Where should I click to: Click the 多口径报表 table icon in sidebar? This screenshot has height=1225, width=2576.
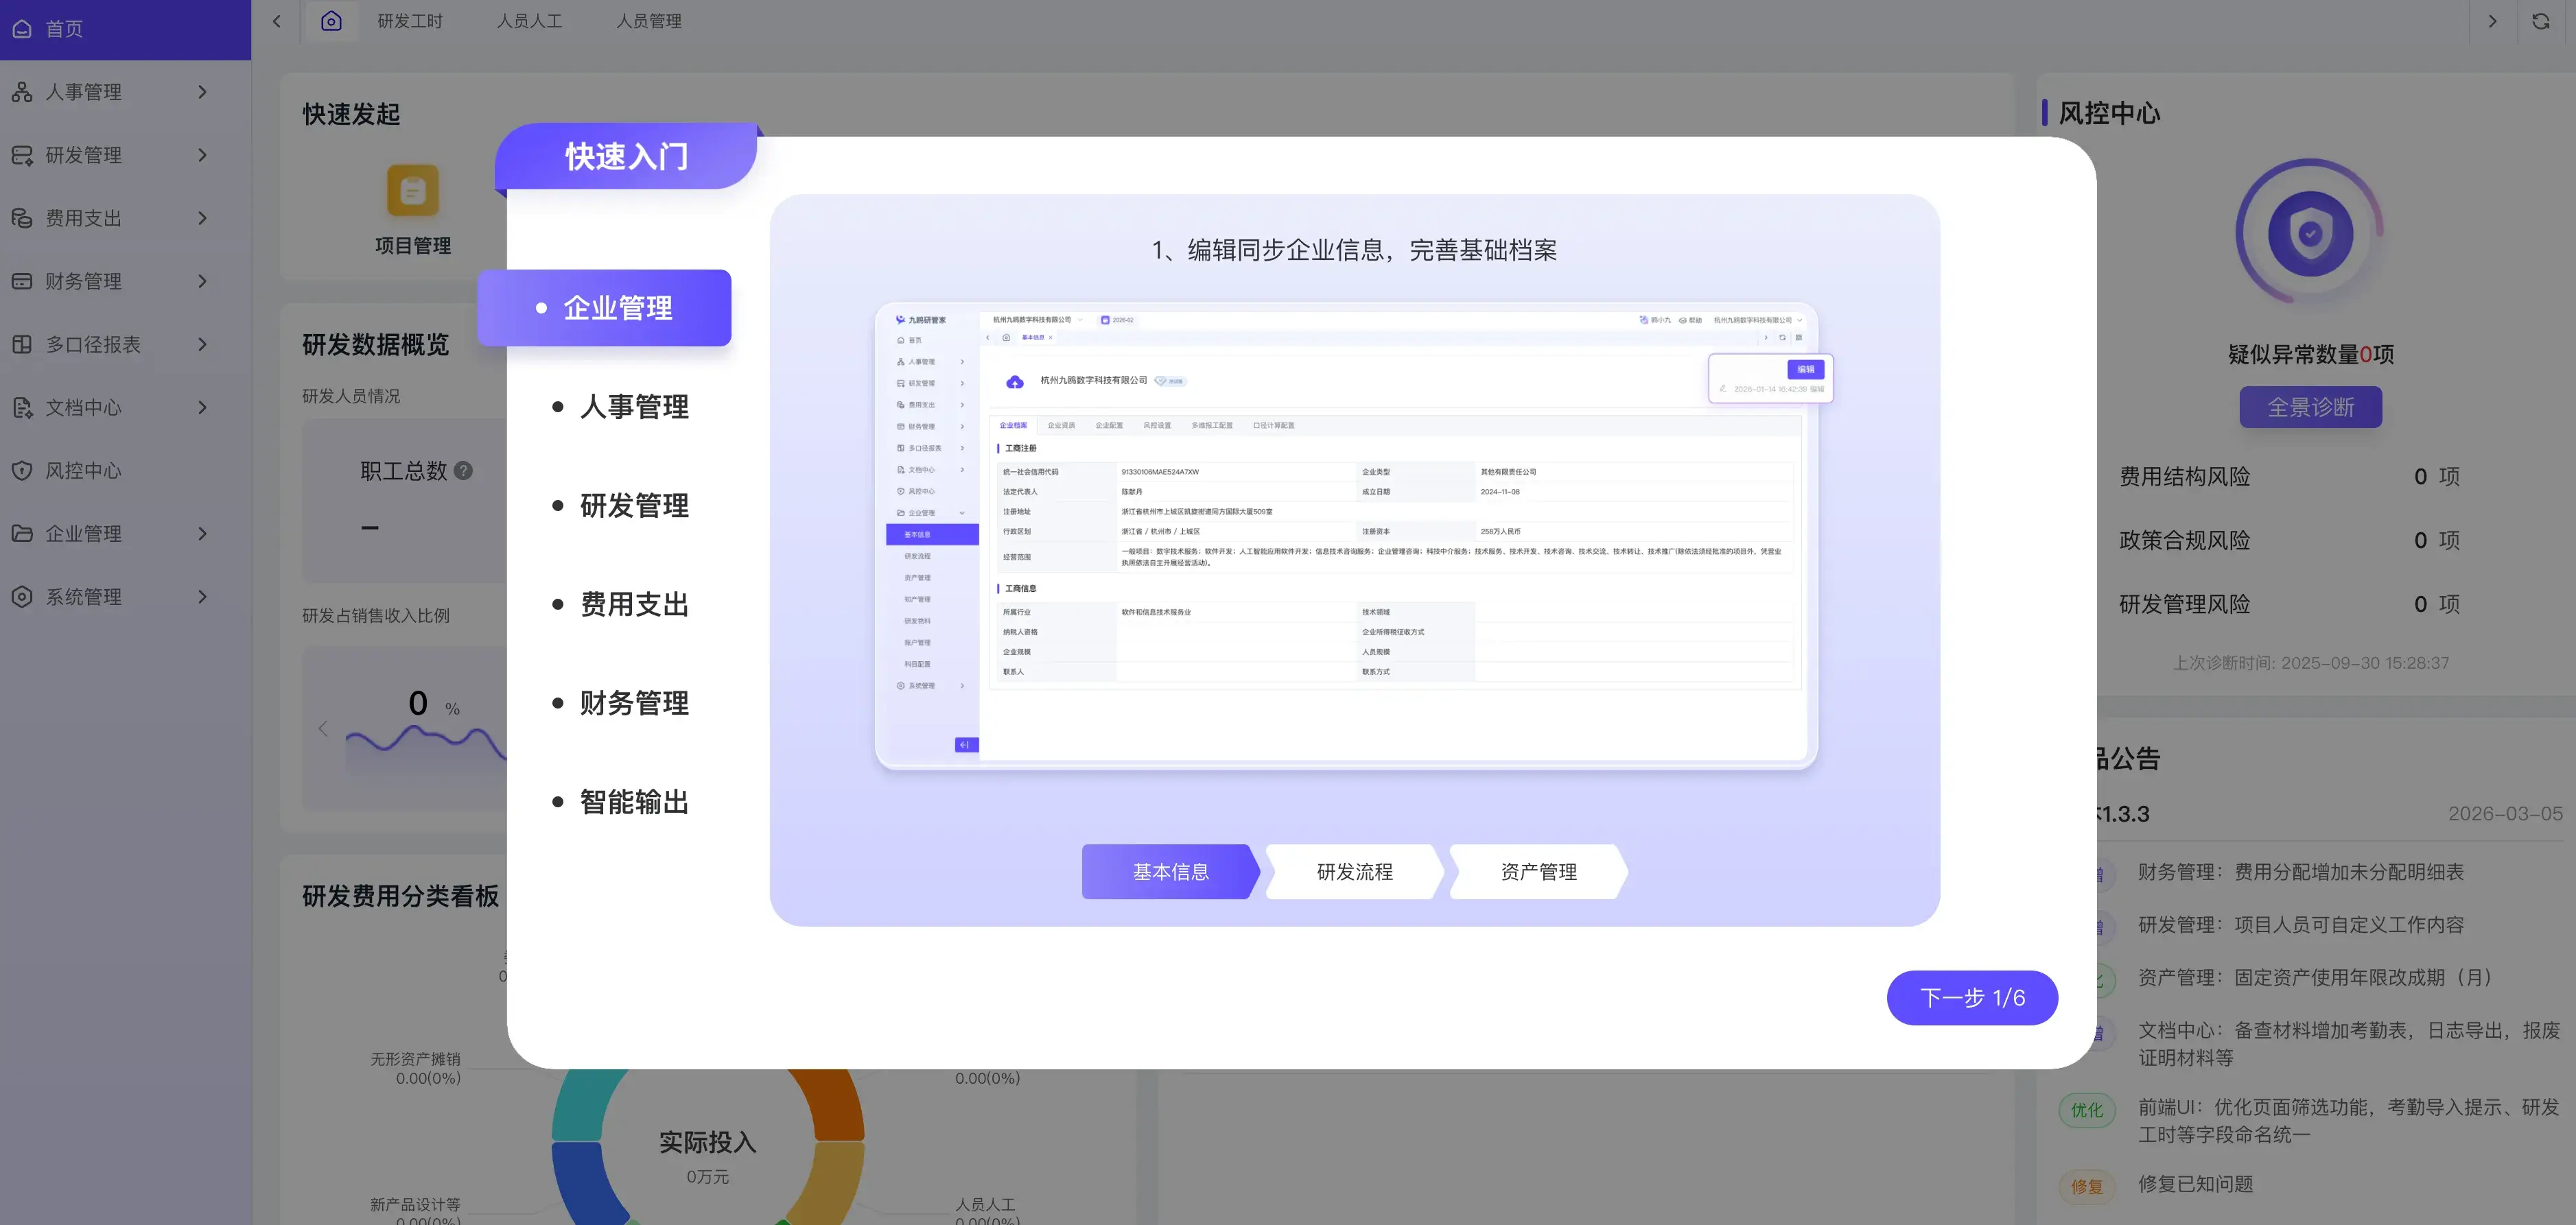pos(22,344)
